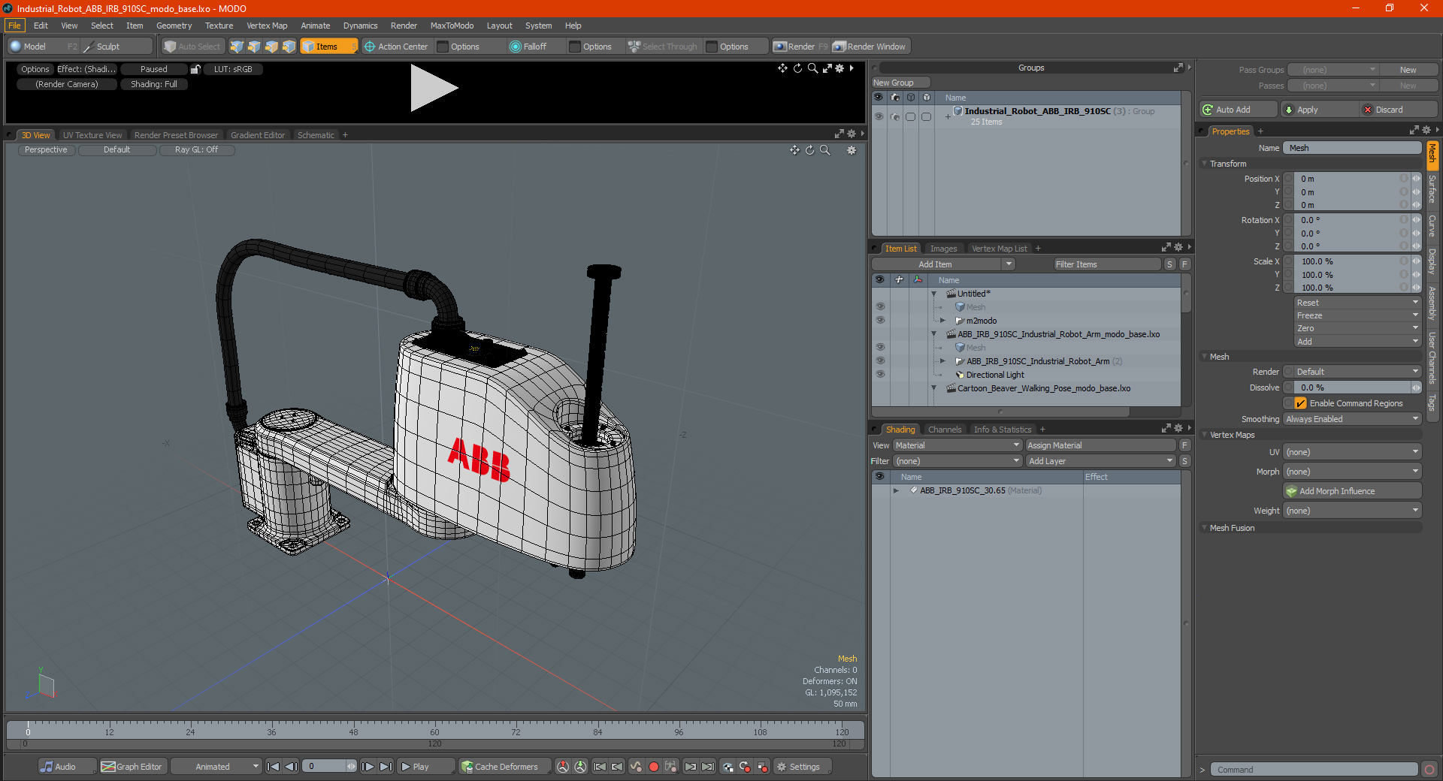This screenshot has width=1443, height=781.
Task: Click the Render F9 button
Action: tap(800, 47)
